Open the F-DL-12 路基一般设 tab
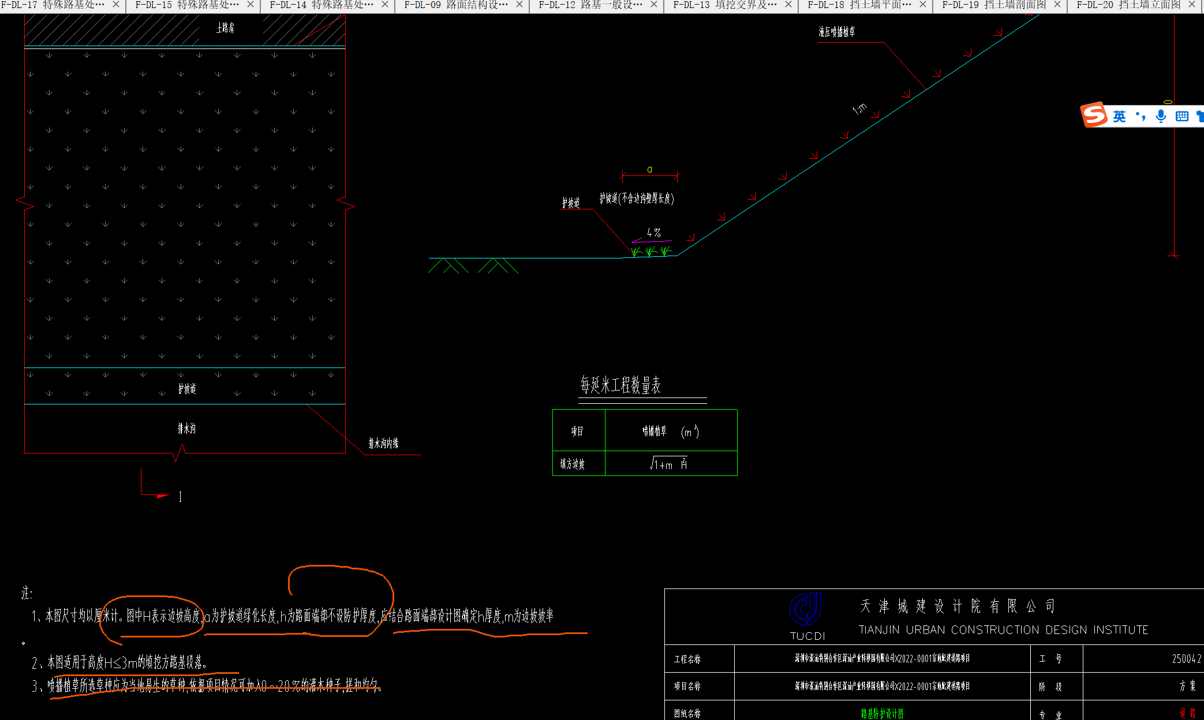The width and height of the screenshot is (1204, 720). [x=590, y=5]
